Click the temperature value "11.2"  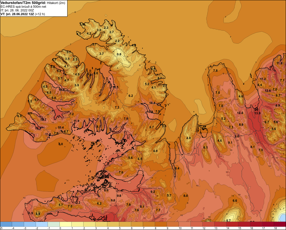[x=263, y=79]
